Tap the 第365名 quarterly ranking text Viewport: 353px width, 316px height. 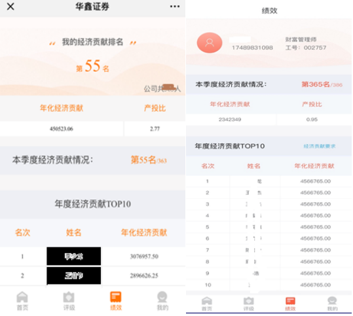316,84
